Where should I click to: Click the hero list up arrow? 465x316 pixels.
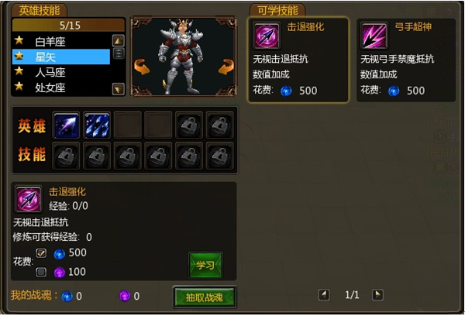pos(119,40)
